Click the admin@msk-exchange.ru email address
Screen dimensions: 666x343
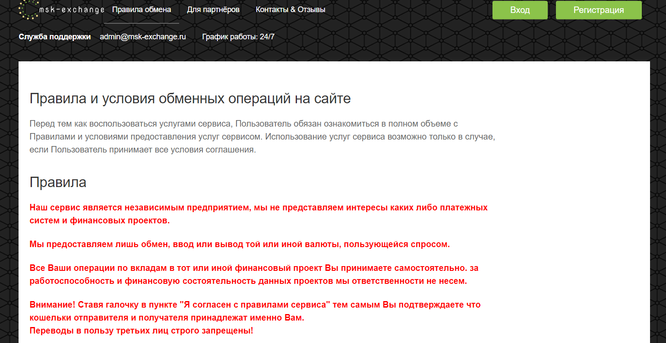[143, 37]
